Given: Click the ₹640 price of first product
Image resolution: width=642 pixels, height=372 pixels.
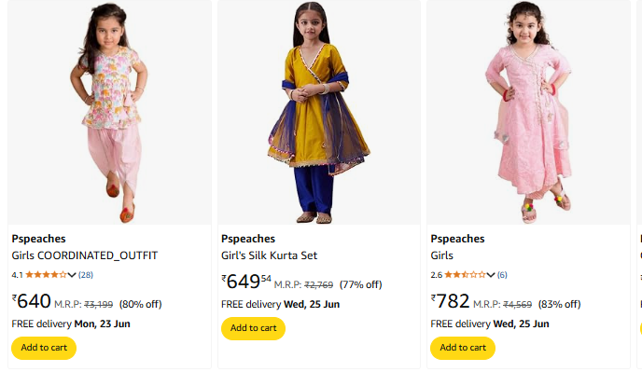Looking at the screenshot, I should (x=32, y=301).
